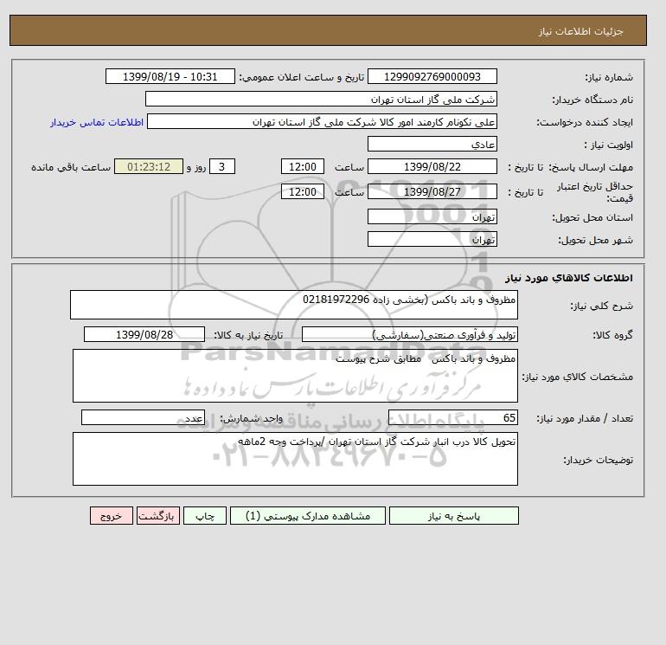Click the need date field 1399/08/28
This screenshot has height=645, width=666.
[144, 334]
